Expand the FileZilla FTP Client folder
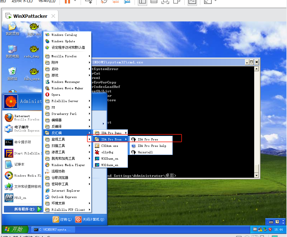 tap(67, 210)
